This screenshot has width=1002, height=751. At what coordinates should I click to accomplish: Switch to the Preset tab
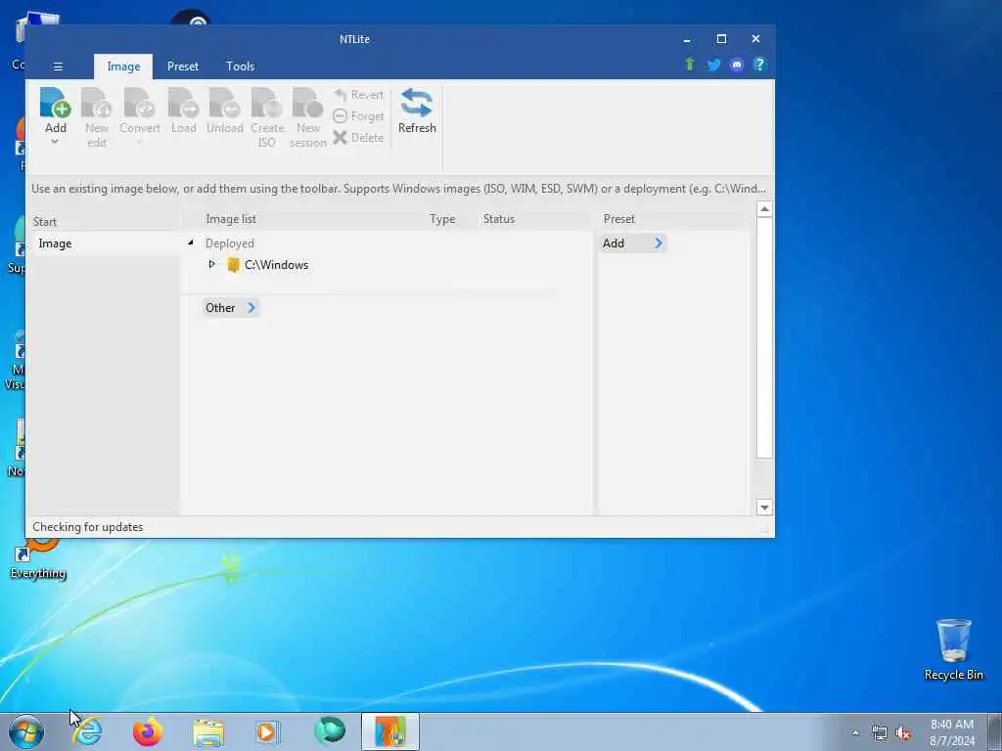183,66
